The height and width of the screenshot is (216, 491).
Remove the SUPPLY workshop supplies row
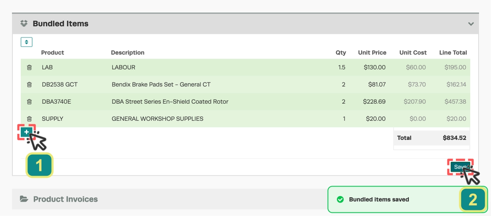29,119
